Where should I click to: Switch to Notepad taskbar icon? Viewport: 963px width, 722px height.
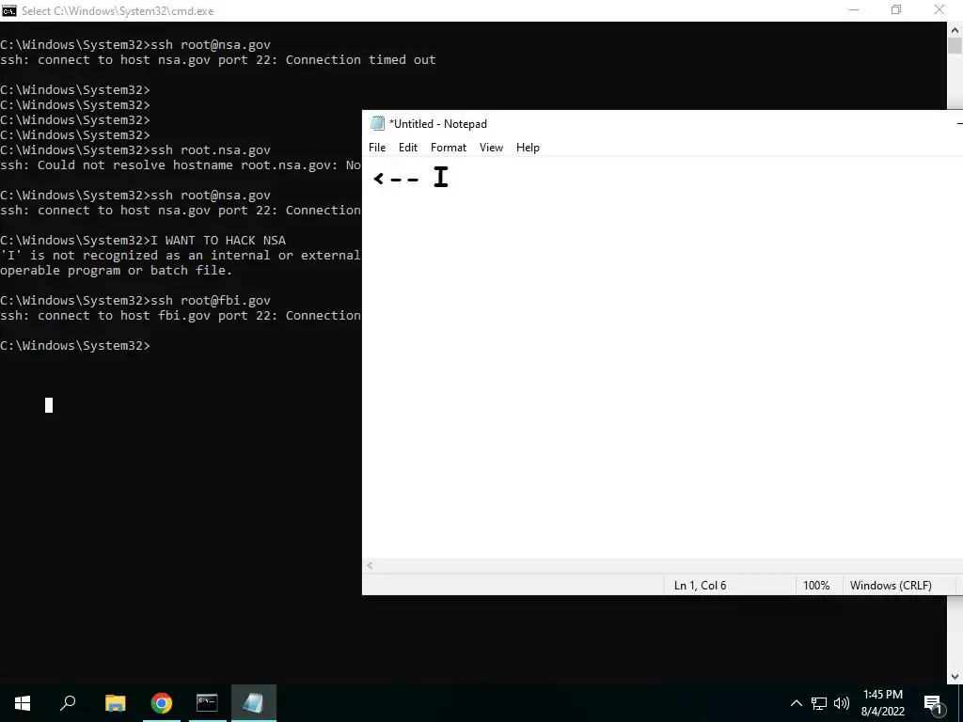254,703
